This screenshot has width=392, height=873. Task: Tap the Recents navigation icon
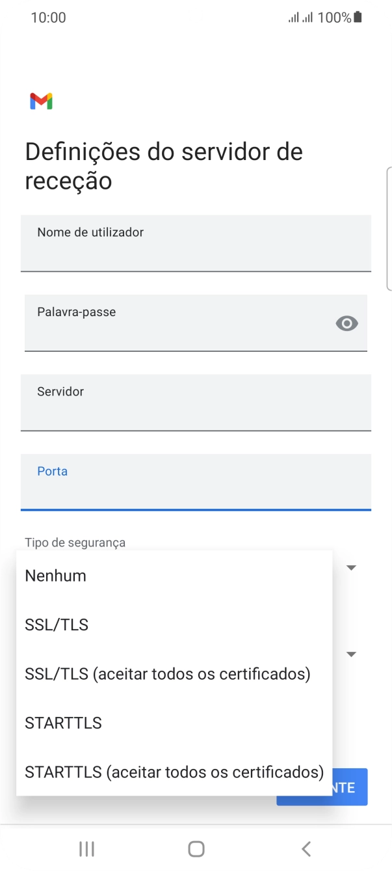[x=85, y=848]
